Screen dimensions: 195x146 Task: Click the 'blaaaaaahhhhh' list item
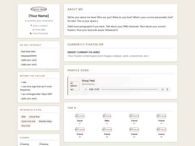click(29, 56)
